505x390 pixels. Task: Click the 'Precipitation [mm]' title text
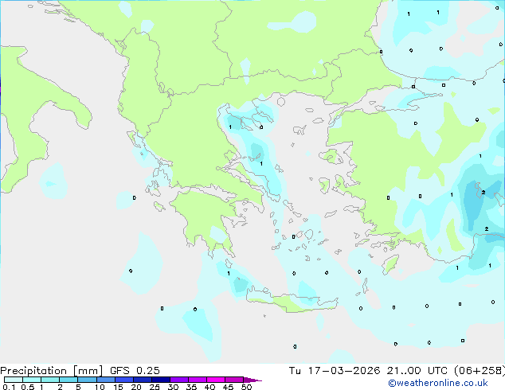pos(51,371)
